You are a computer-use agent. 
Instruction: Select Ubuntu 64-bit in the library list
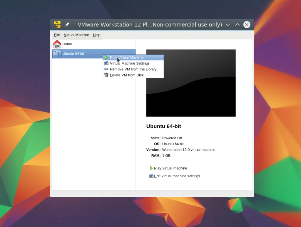click(x=94, y=54)
